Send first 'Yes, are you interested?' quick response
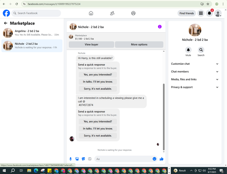 [x=98, y=75]
